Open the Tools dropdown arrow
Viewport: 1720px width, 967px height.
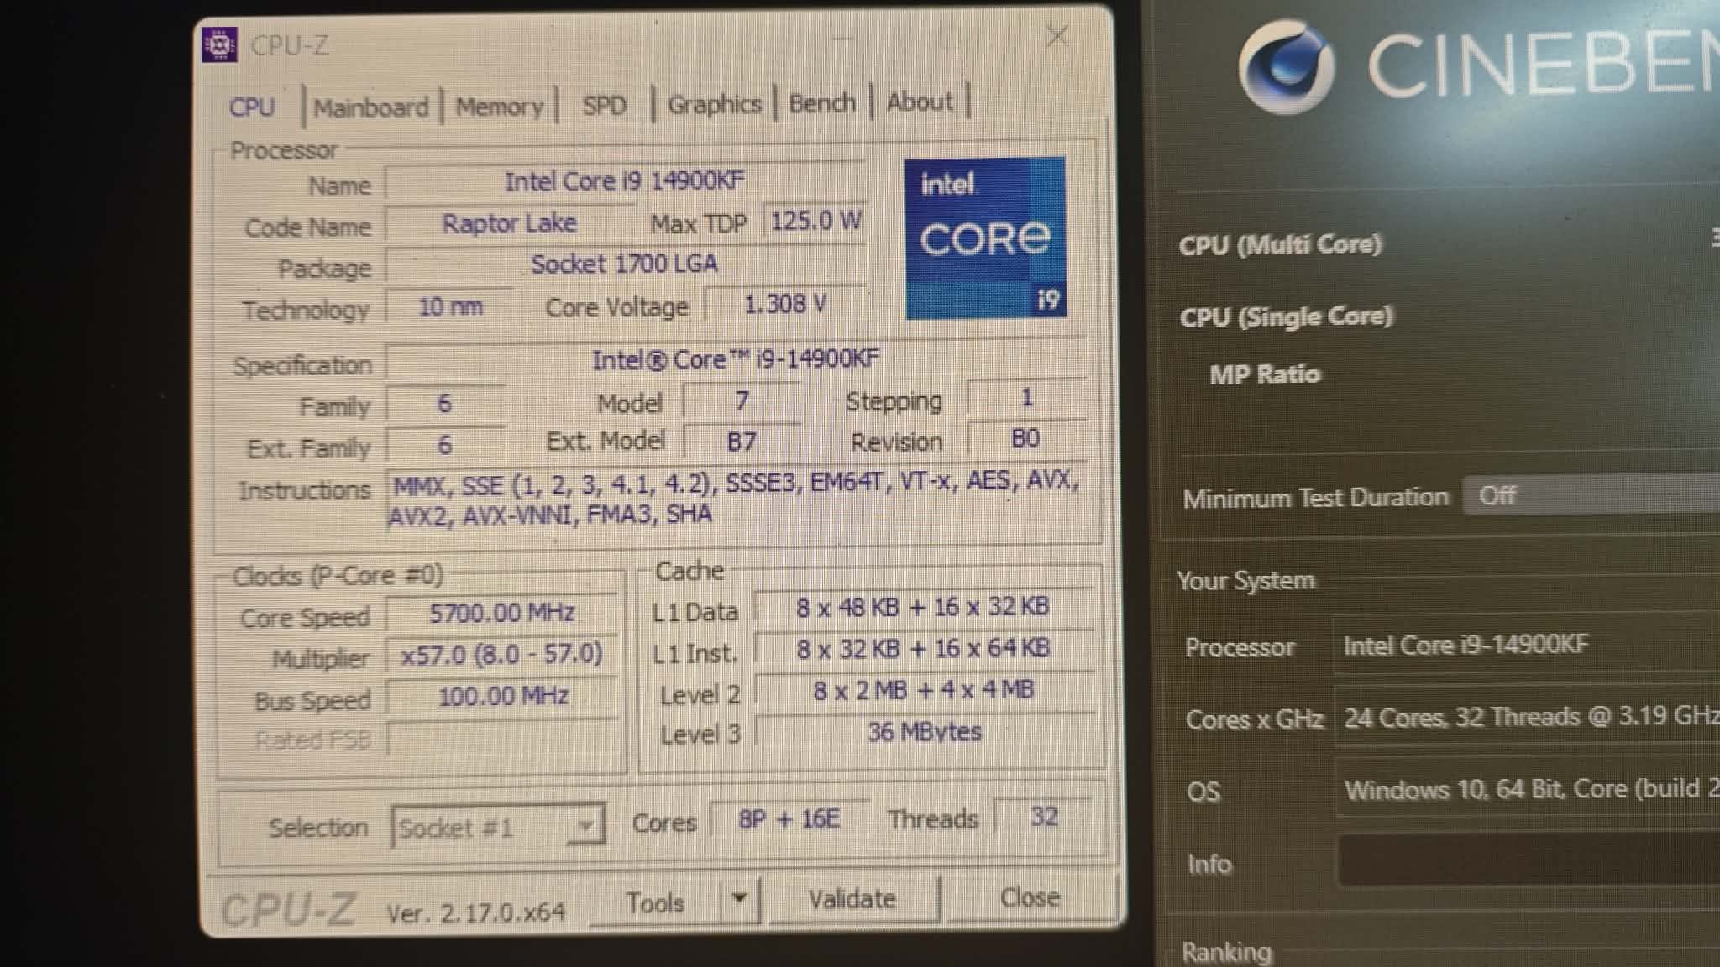click(739, 899)
